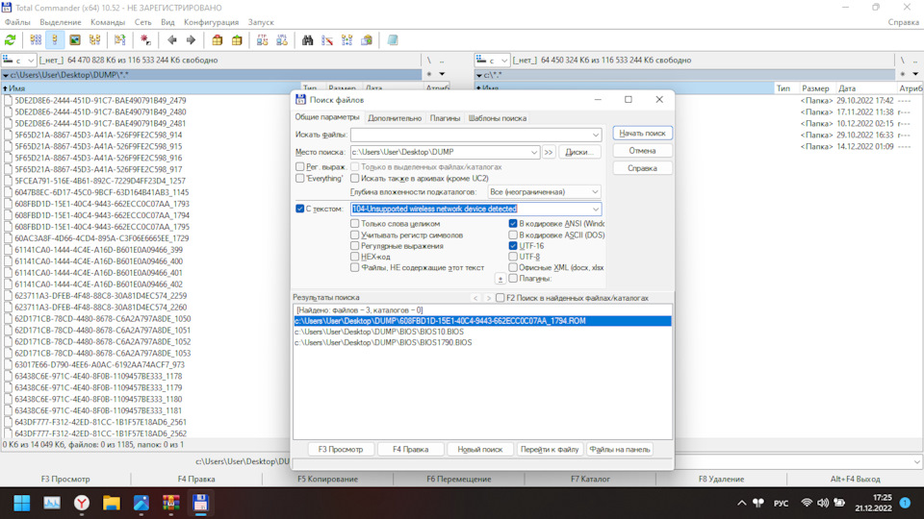The width and height of the screenshot is (924, 519).
Task: Switch to 'Шаблоны поиска' tab
Action: click(498, 118)
